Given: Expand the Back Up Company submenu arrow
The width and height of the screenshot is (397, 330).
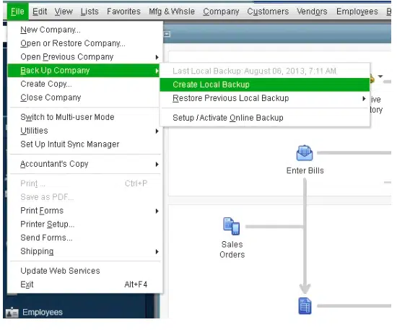Looking at the screenshot, I should [x=157, y=71].
